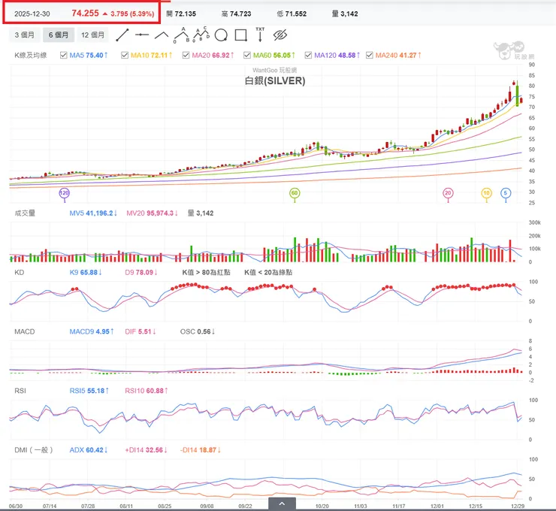
Task: Uncheck the MA60 moving average checkbox
Action: [247, 56]
